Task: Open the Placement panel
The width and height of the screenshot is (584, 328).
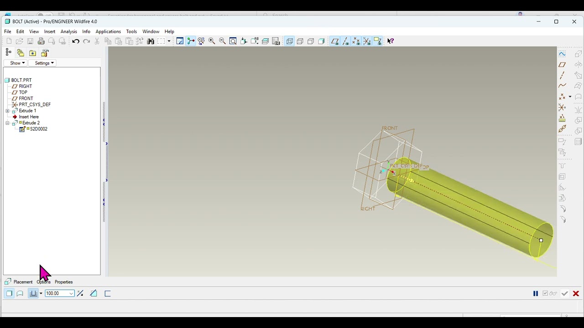Action: pyautogui.click(x=23, y=282)
